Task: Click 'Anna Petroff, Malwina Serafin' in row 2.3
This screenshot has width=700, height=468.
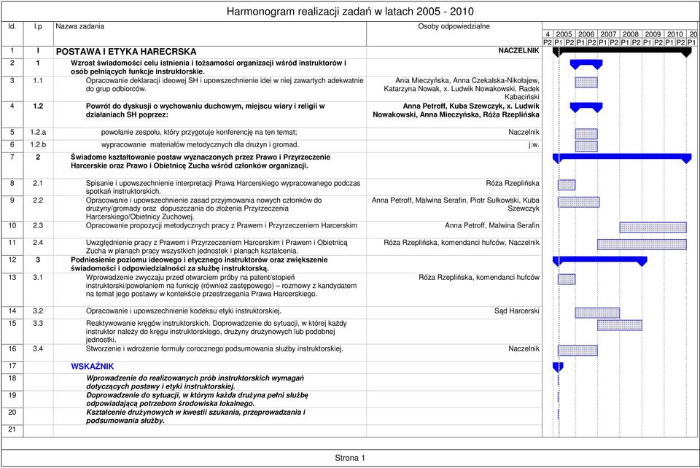Action: click(x=492, y=225)
